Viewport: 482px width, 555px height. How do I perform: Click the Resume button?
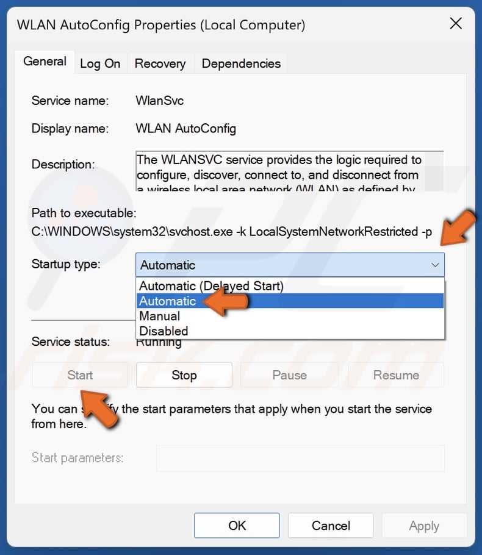click(395, 374)
